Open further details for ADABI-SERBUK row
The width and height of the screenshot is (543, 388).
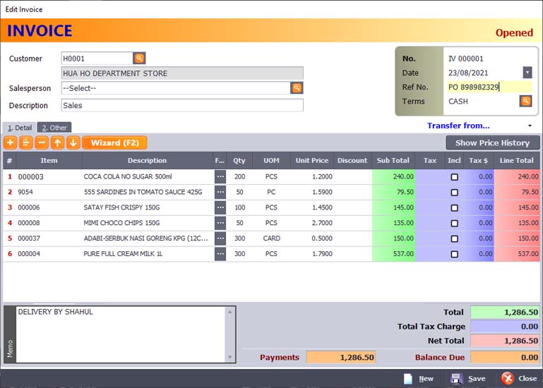220,238
